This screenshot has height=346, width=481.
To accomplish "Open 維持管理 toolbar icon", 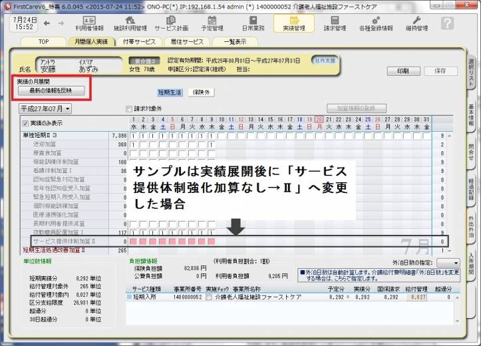I will point(416,24).
